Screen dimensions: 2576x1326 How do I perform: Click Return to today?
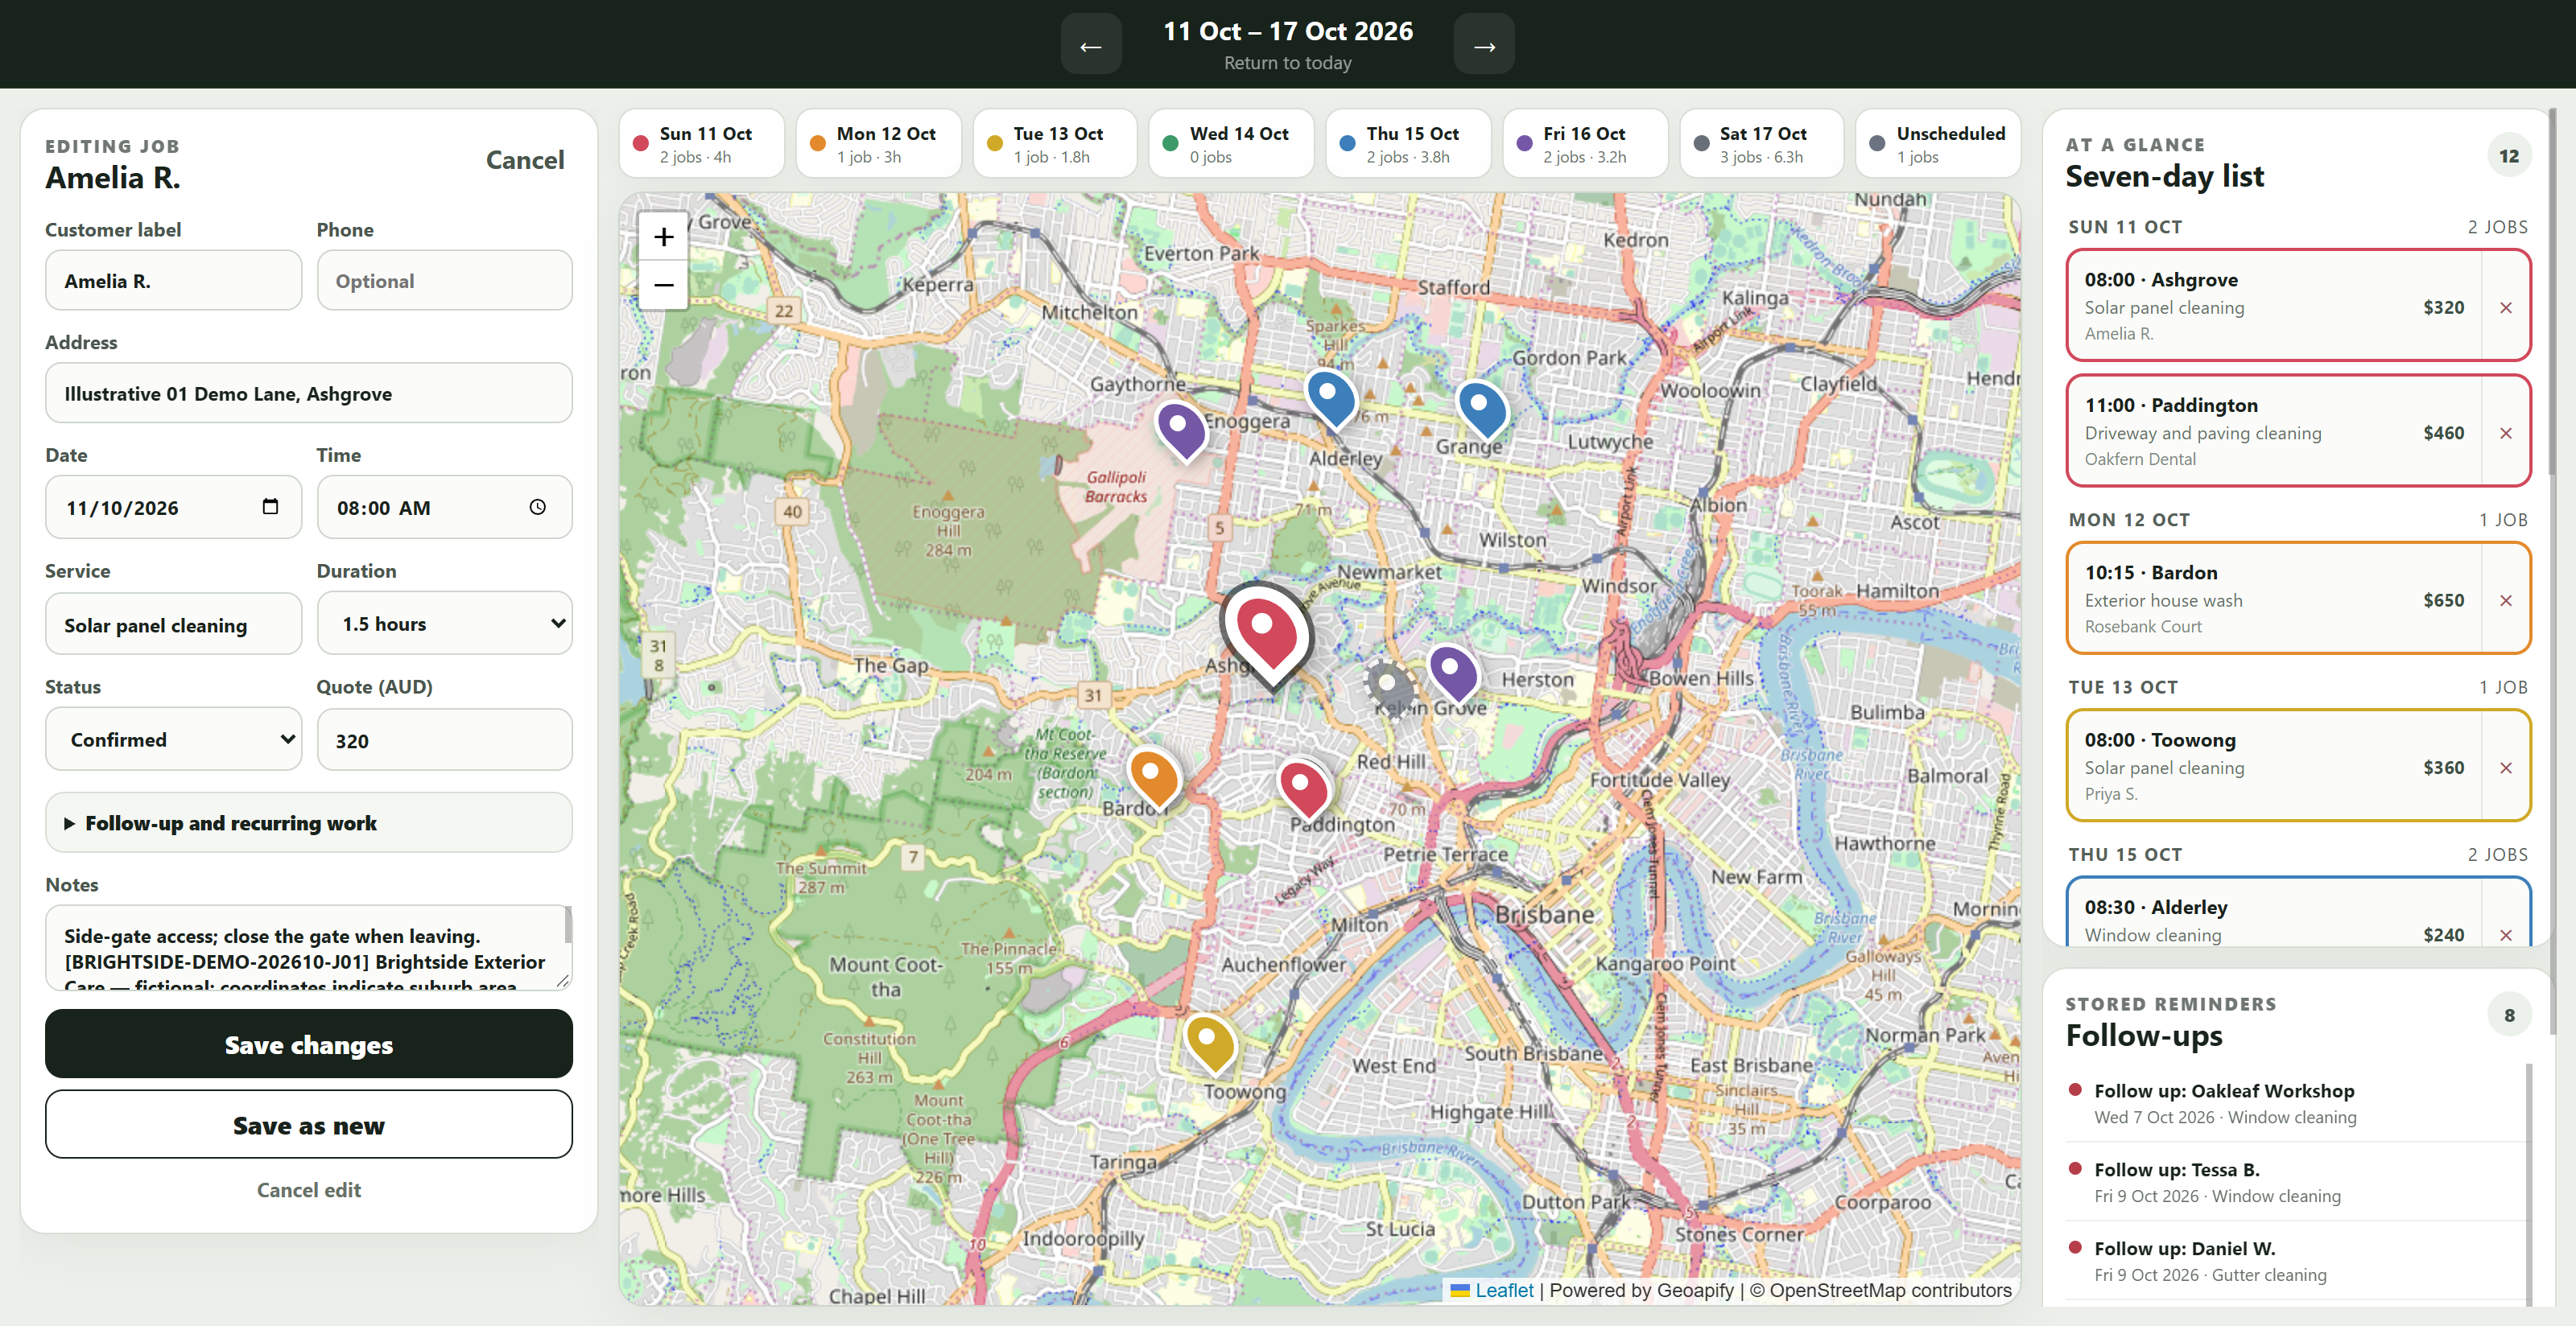tap(1287, 63)
